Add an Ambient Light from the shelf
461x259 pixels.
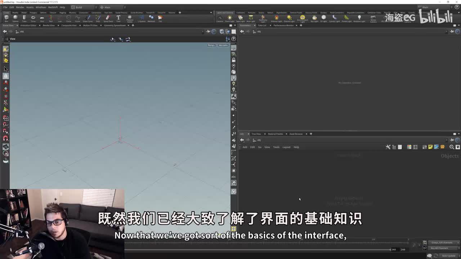359,18
